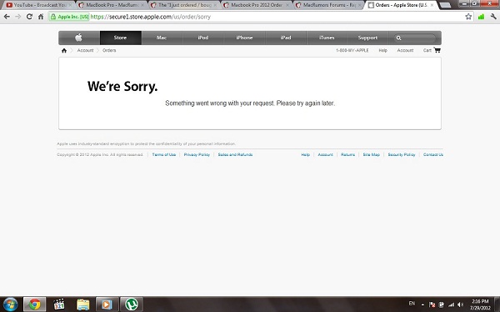Click the Action Center flag icon
Screen dimensions: 500x312
[432, 304]
